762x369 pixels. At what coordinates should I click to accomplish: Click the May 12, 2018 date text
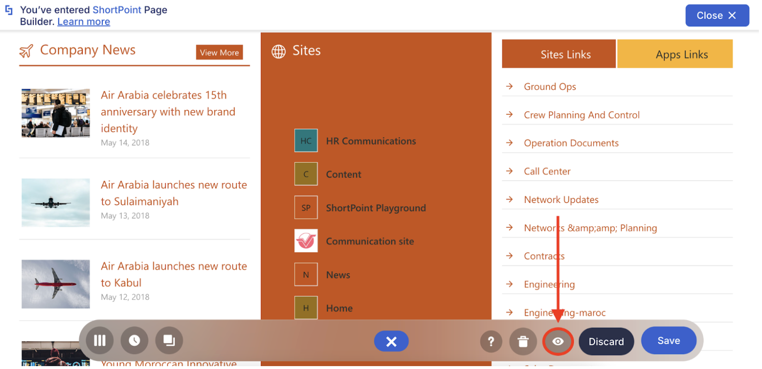(x=125, y=297)
